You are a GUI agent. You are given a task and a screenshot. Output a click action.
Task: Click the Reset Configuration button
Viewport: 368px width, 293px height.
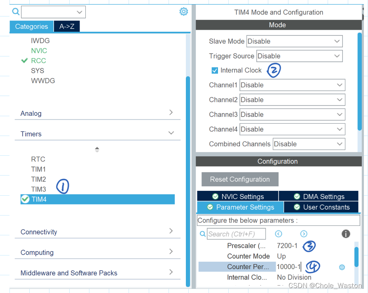pos(240,179)
